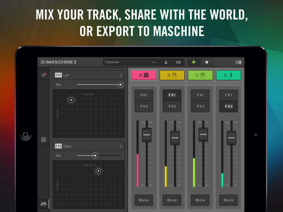Toggle FX1 on channel B

172,95
